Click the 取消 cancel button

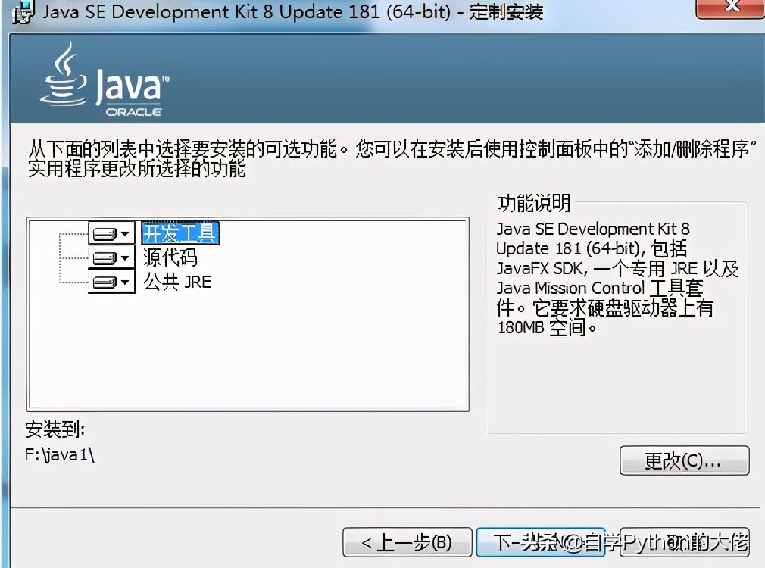click(x=684, y=542)
